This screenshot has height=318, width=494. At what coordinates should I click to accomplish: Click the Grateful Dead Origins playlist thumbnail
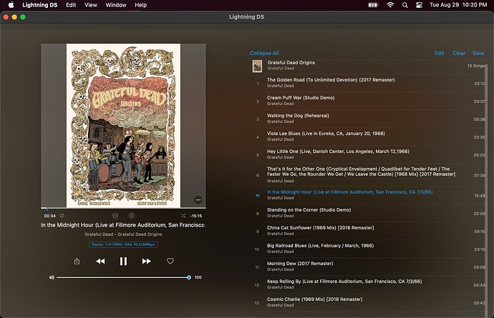click(258, 66)
